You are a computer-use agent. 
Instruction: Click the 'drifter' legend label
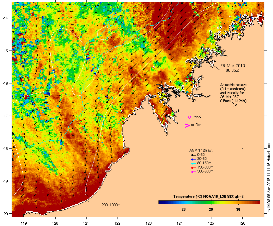(196, 125)
